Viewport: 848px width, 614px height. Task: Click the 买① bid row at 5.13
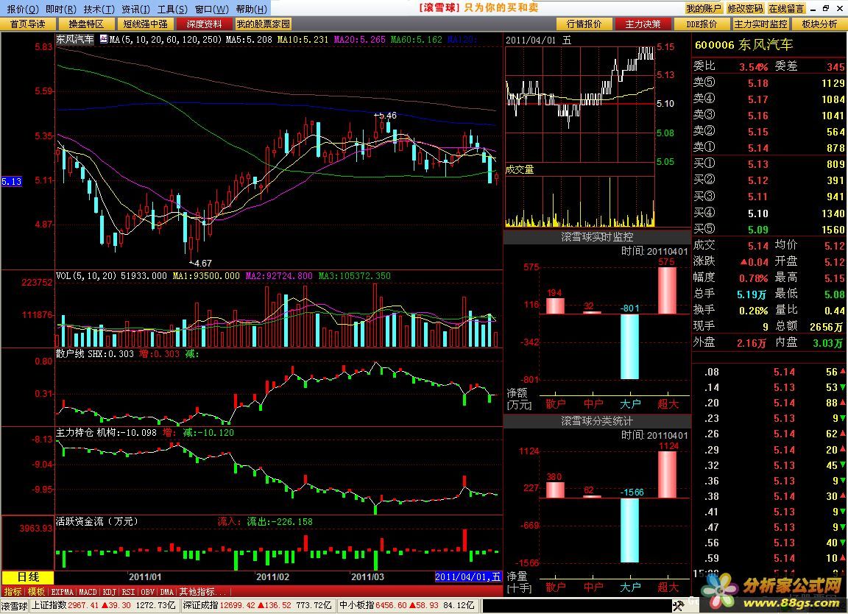tap(768, 164)
